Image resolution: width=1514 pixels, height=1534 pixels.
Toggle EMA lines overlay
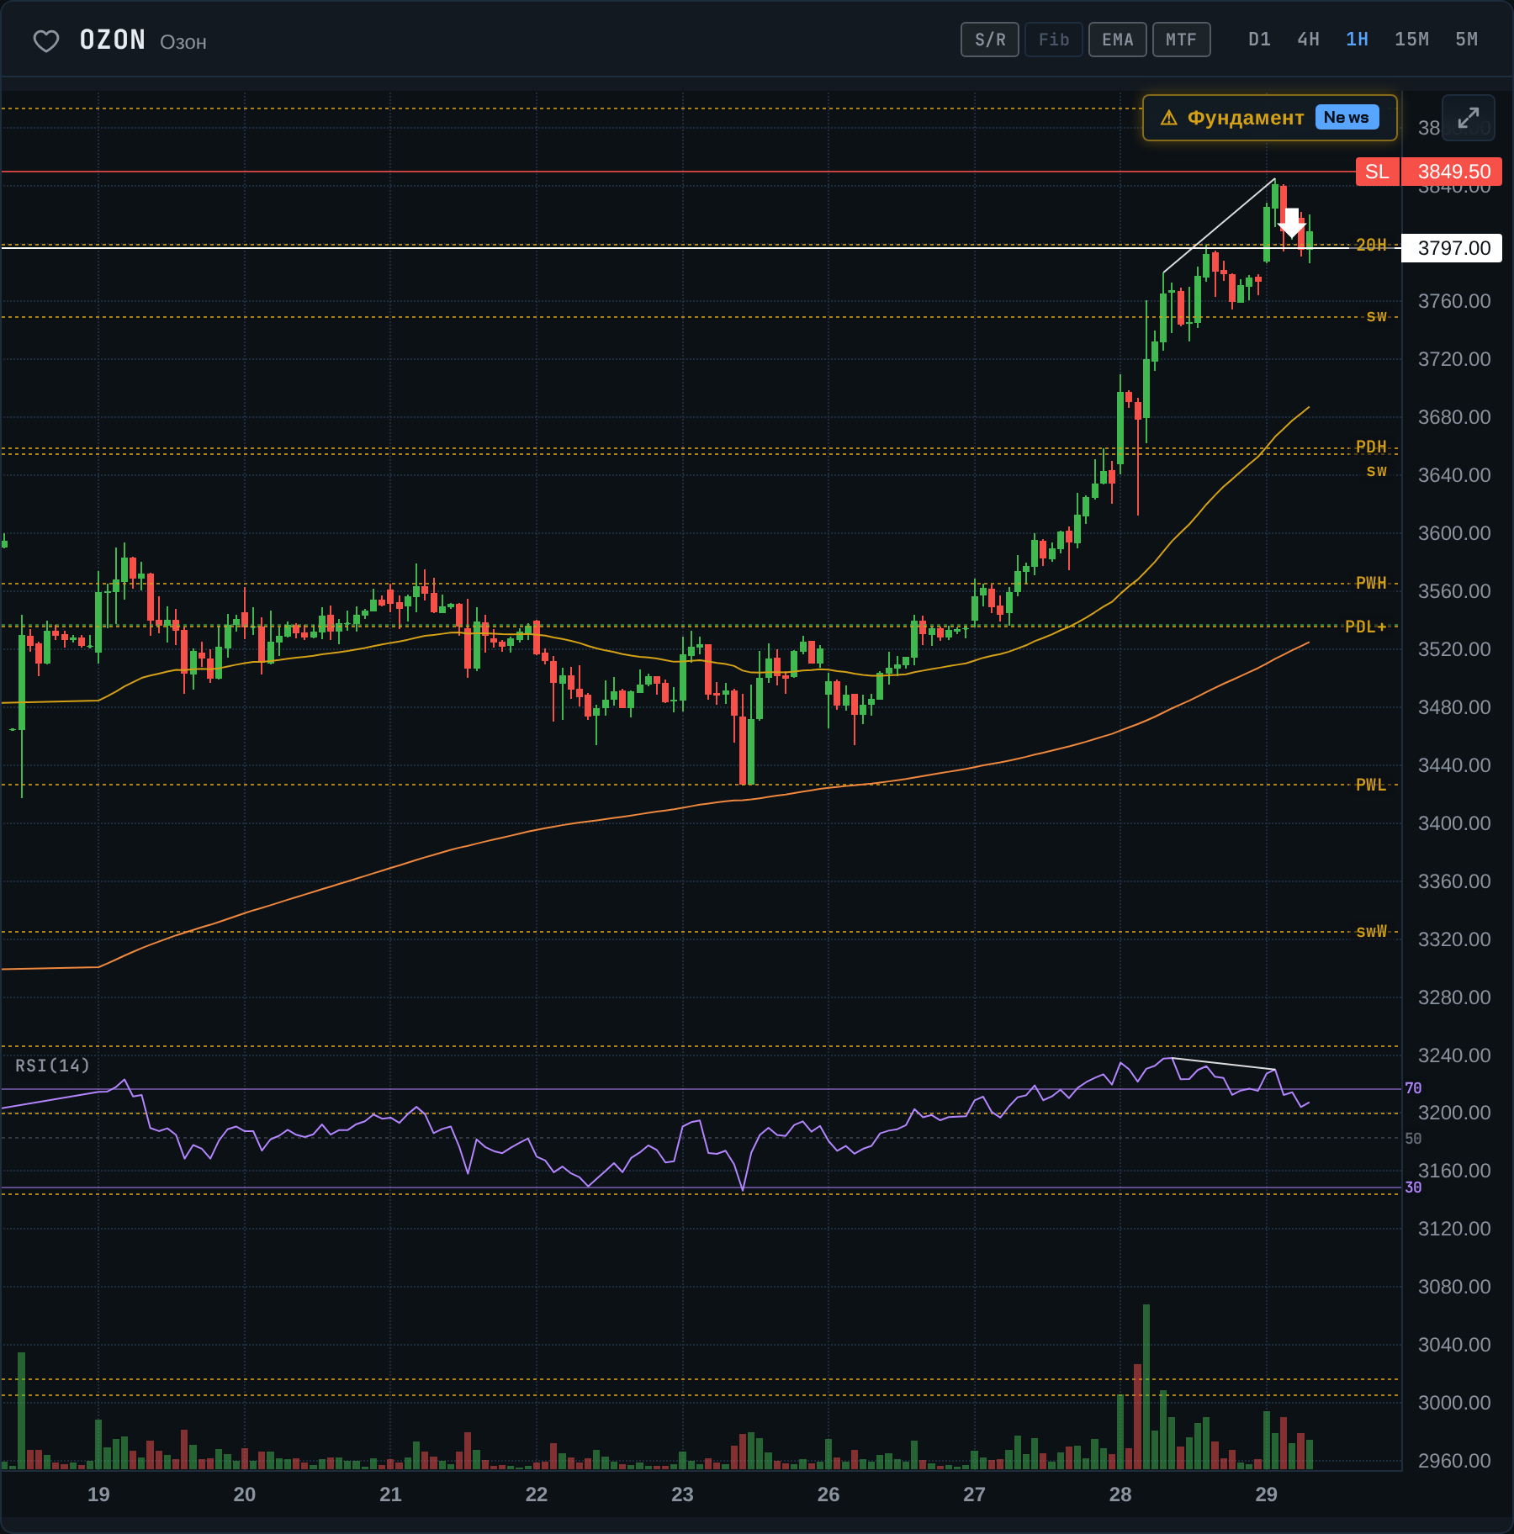1118,40
